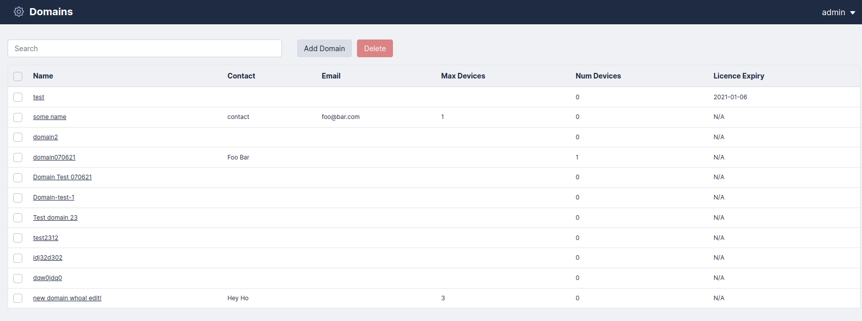
Task: Click the 'Test domain 23' link
Action: (55, 218)
